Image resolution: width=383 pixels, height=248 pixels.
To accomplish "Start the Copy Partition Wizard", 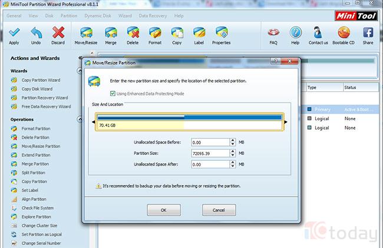I will [x=41, y=80].
